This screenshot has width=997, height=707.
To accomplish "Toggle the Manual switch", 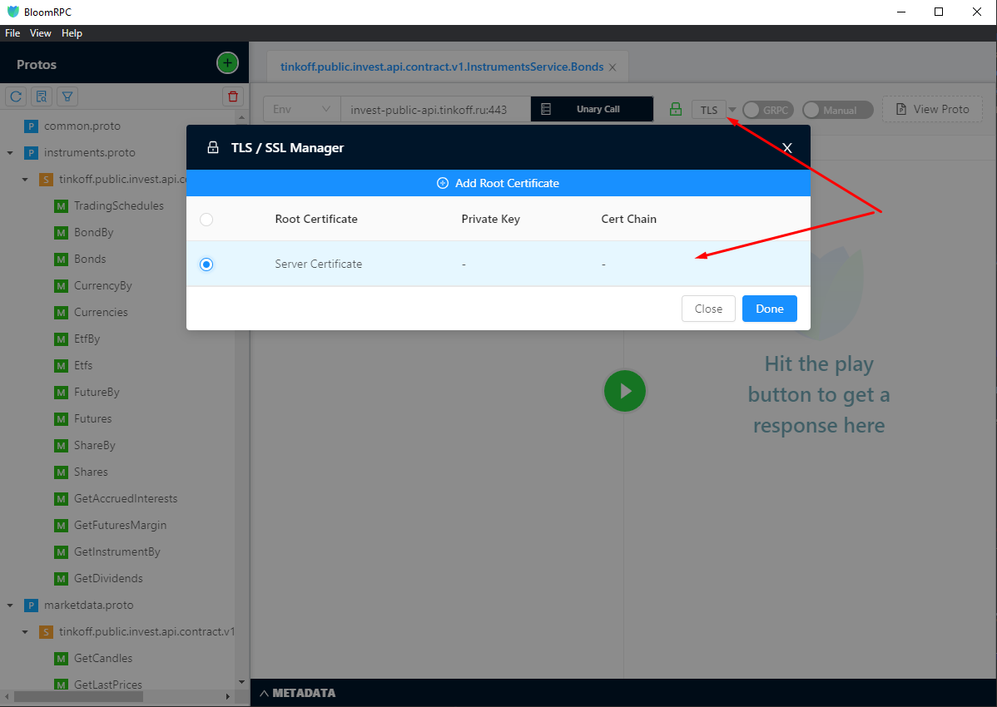I will click(x=837, y=110).
